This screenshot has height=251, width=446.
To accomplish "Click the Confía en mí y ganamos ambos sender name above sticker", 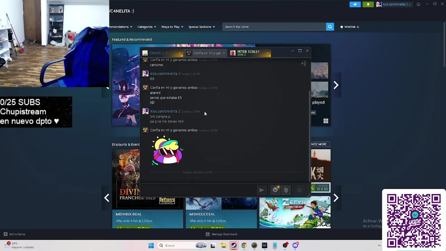I will (174, 130).
